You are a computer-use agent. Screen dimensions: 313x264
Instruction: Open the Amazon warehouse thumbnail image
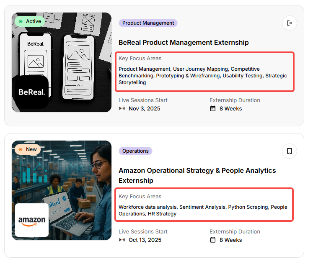coord(62,190)
